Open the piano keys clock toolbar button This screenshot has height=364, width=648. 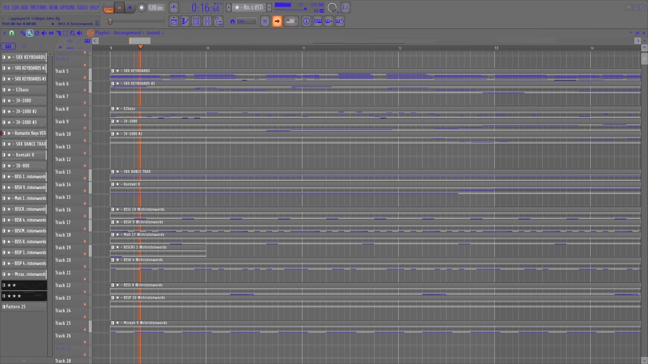340,22
